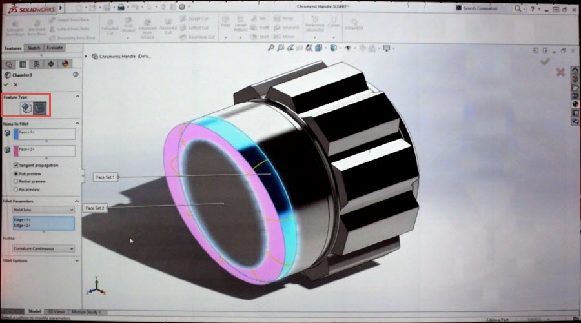Click the Revolved Cut ribbon button
The width and height of the screenshot is (581, 323).
click(x=168, y=26)
